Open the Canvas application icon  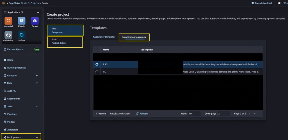(x=35, y=21)
